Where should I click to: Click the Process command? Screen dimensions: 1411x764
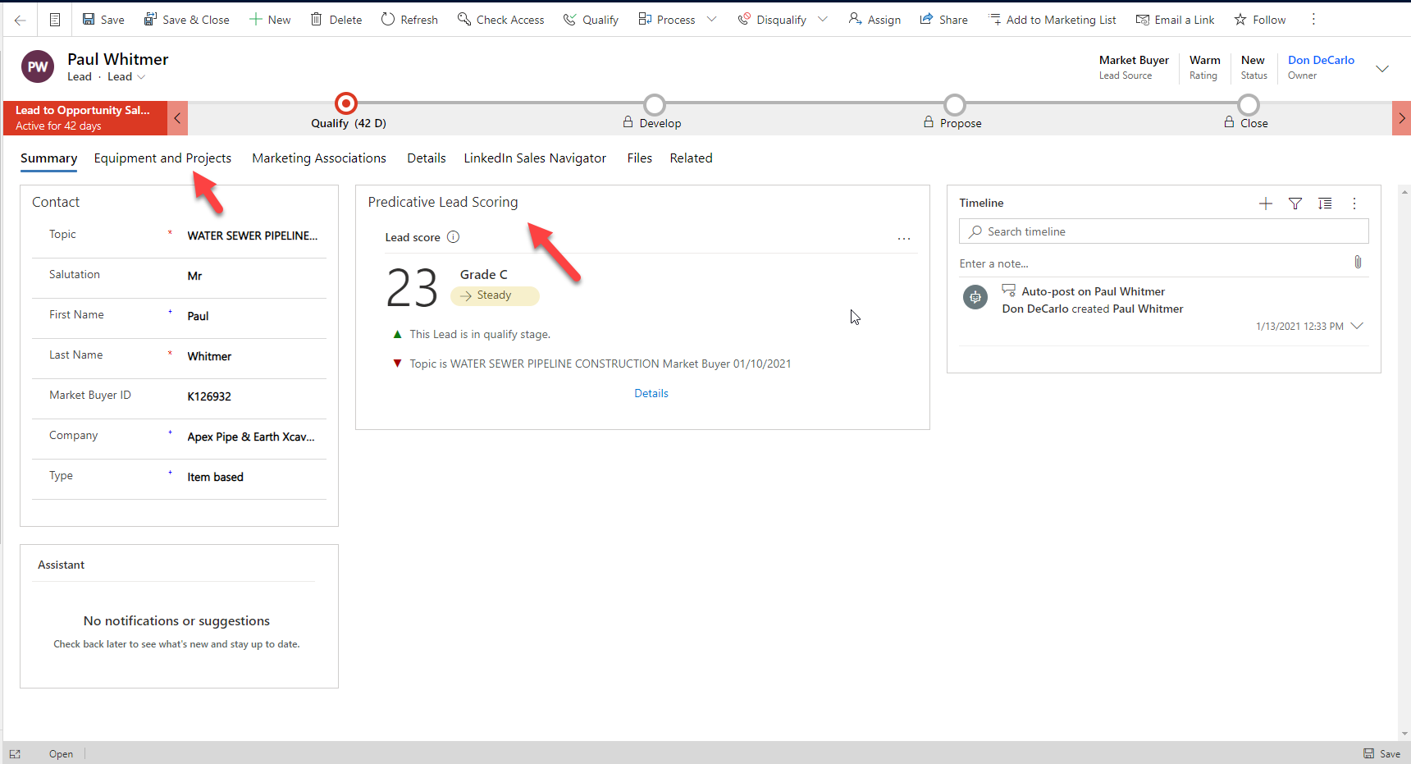click(x=667, y=20)
